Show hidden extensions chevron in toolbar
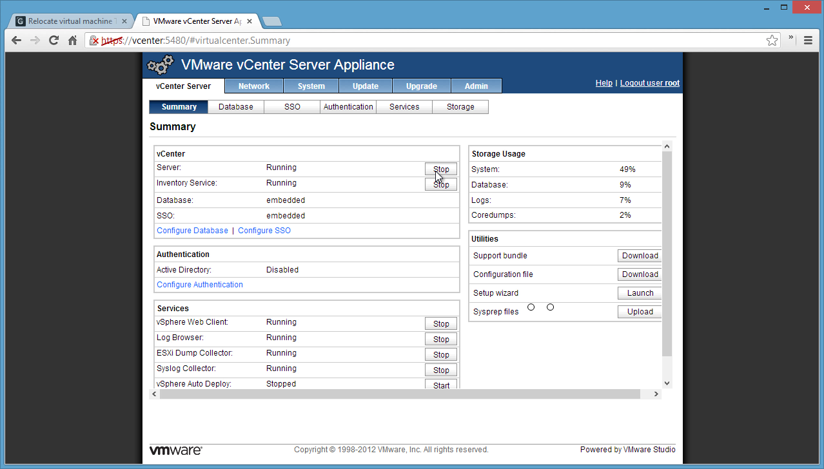The height and width of the screenshot is (469, 824). point(792,39)
